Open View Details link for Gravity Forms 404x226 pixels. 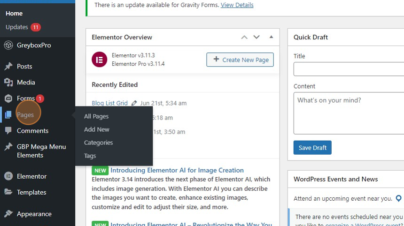click(x=237, y=5)
